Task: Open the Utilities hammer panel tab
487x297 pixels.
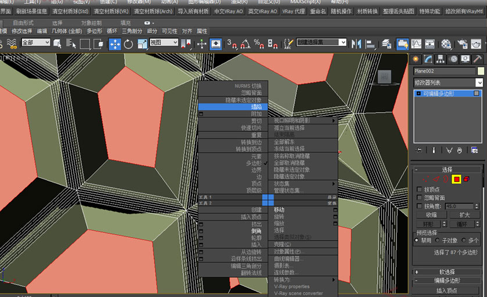Action: 478,59
